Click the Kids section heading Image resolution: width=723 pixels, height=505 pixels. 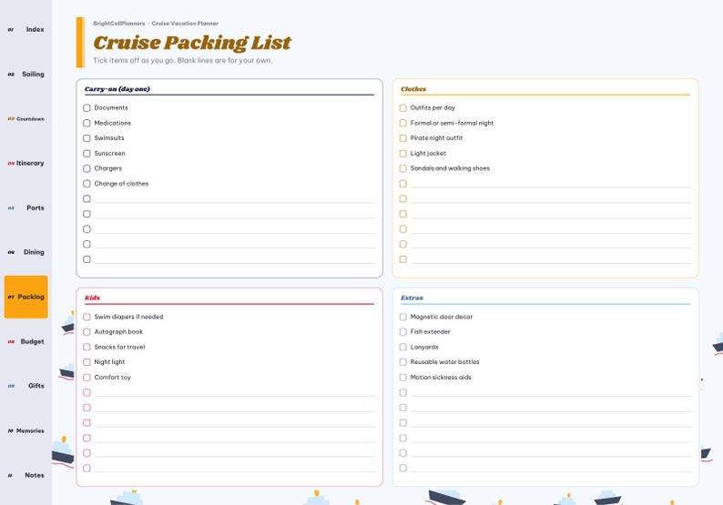[92, 298]
